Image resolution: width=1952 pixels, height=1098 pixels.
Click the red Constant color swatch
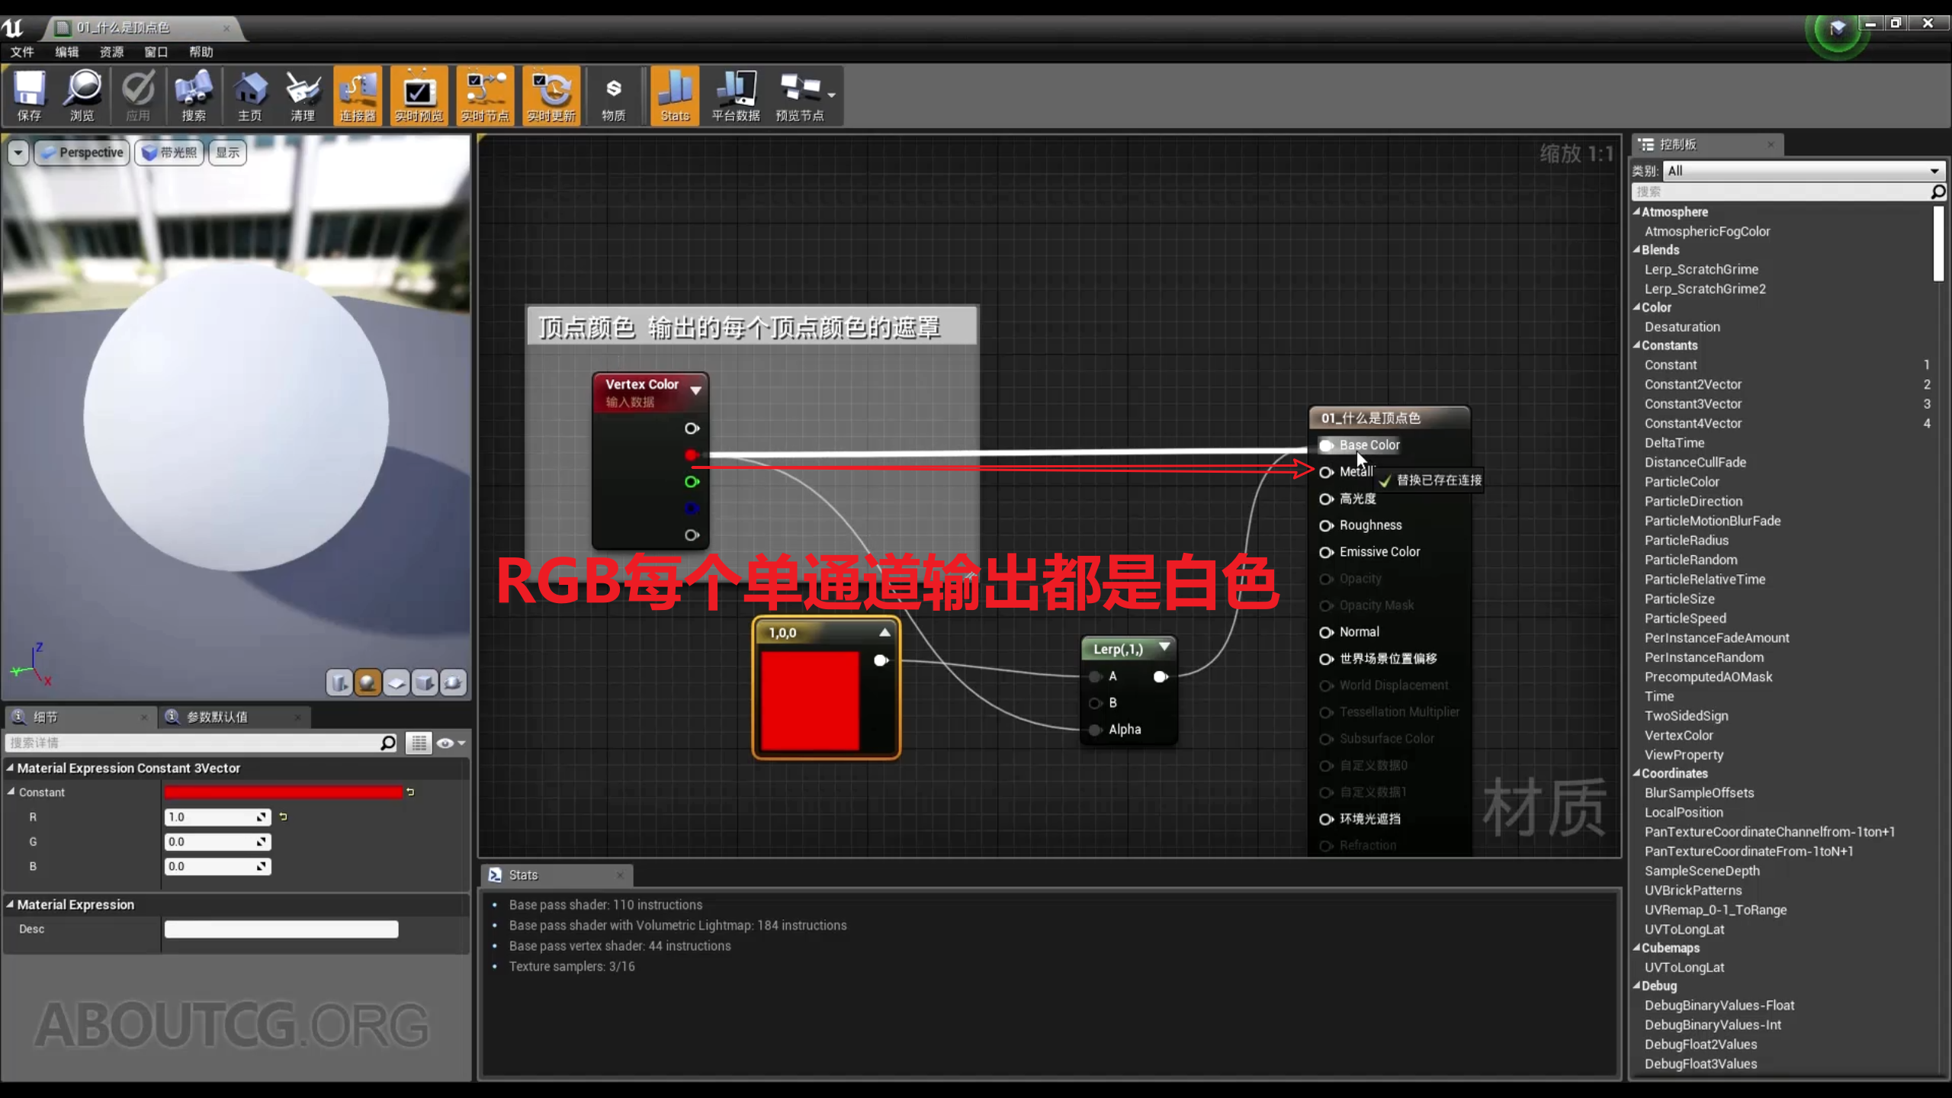point(282,791)
